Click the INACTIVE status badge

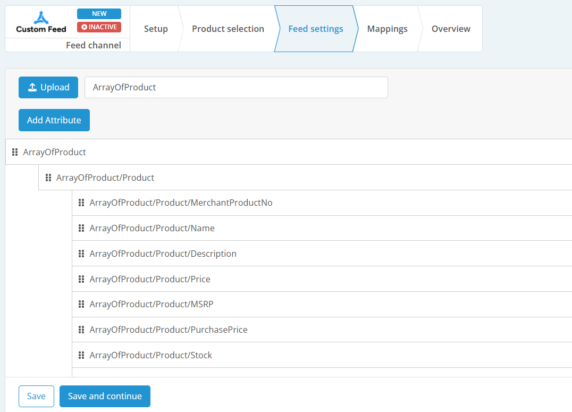pyautogui.click(x=99, y=27)
